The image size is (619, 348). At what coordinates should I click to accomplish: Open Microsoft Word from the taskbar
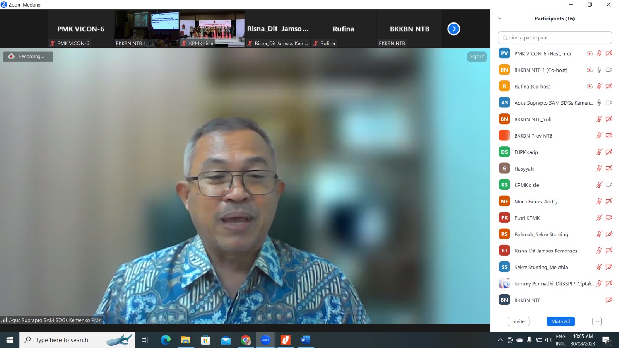pos(305,340)
